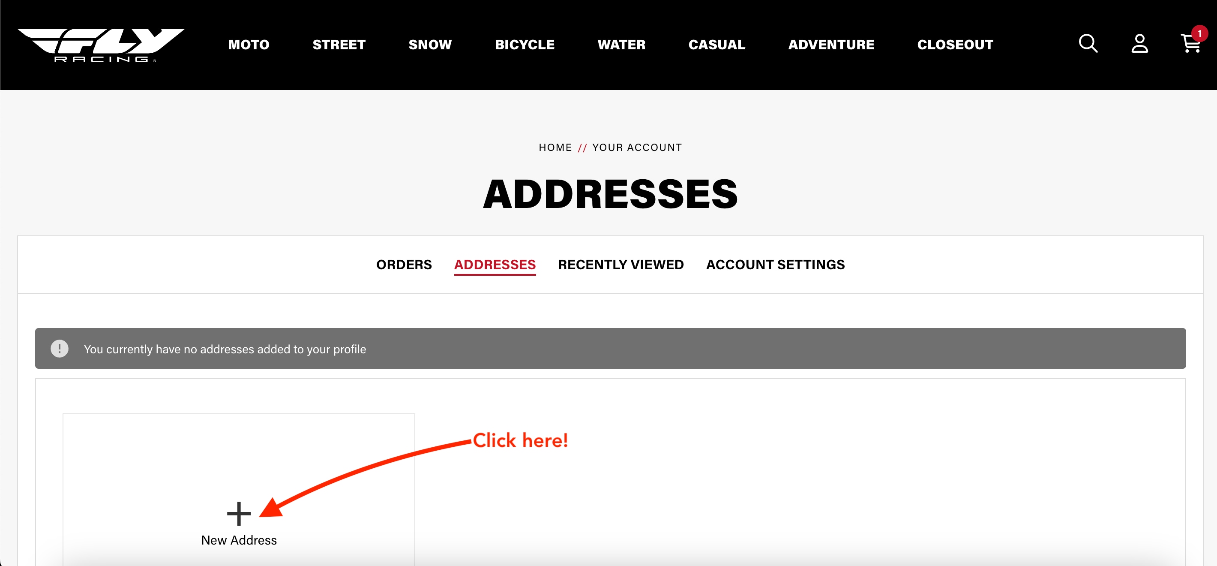The image size is (1217, 566).
Task: Access the user account icon
Action: click(1139, 43)
